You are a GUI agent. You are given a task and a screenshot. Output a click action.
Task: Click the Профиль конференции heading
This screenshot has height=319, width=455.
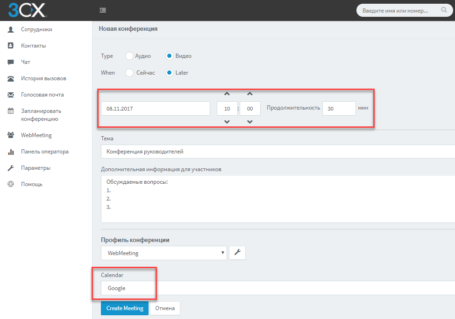click(135, 240)
